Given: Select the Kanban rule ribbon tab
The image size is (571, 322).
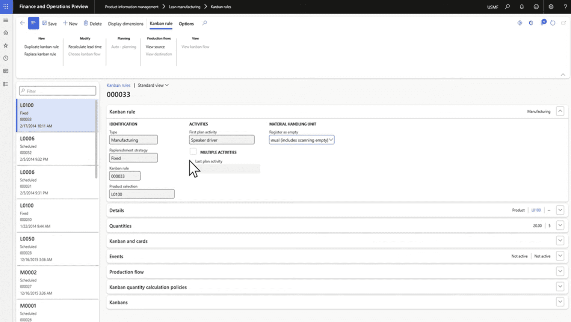Looking at the screenshot, I should (161, 24).
